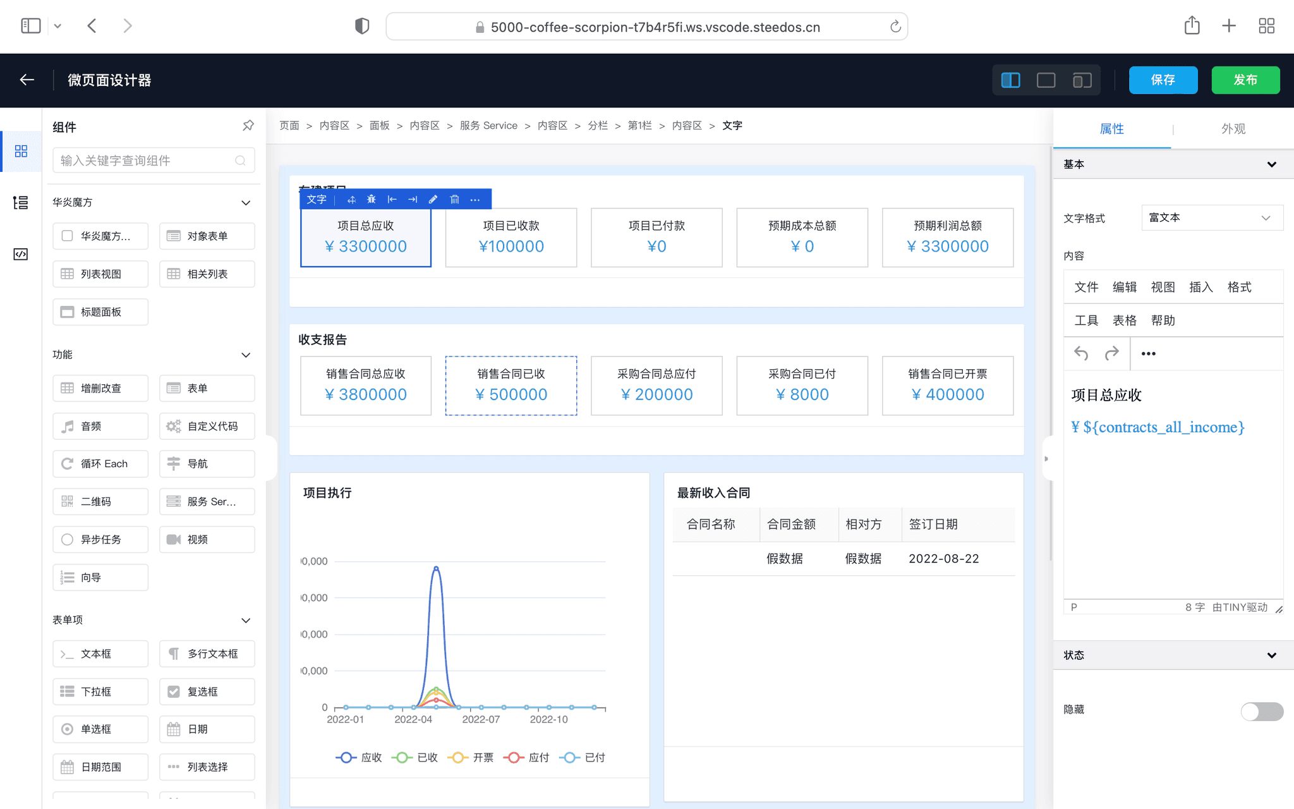Open the code editor icon in the left sidebar
The height and width of the screenshot is (809, 1294).
pyautogui.click(x=21, y=254)
